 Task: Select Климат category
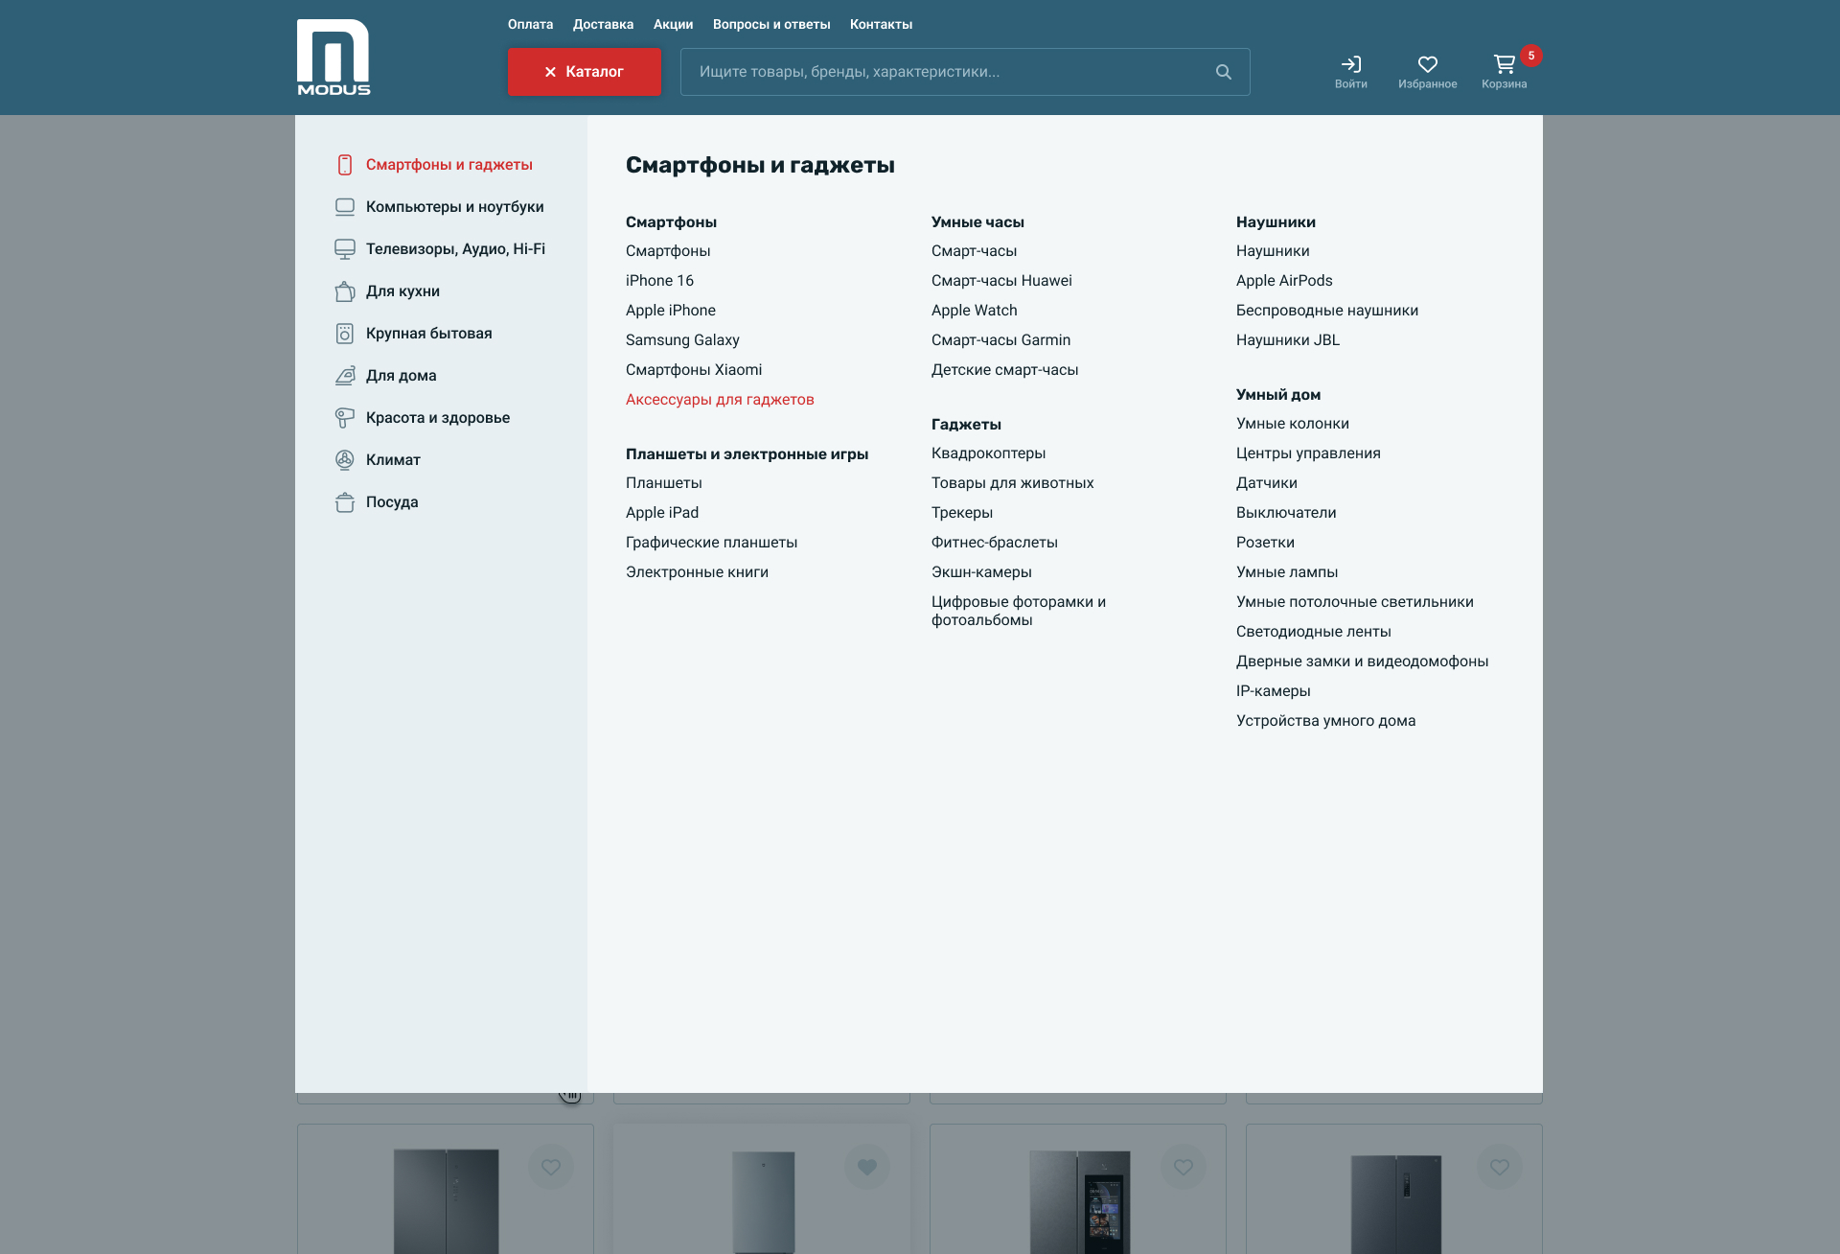click(393, 460)
